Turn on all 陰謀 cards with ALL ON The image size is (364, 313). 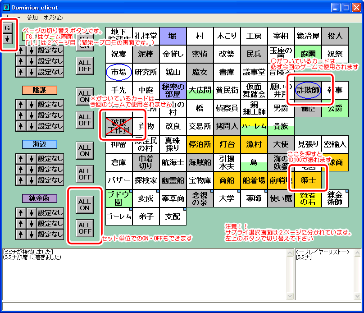tap(85, 97)
